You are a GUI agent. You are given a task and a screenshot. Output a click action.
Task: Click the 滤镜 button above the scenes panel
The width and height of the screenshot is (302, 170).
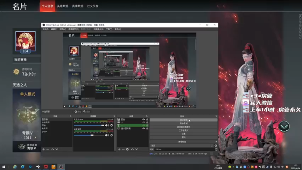pos(87,111)
